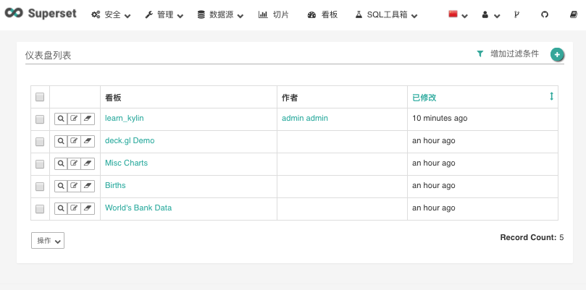Show details for deck.gl Demo
Screen dimensions: 586x290
point(61,141)
